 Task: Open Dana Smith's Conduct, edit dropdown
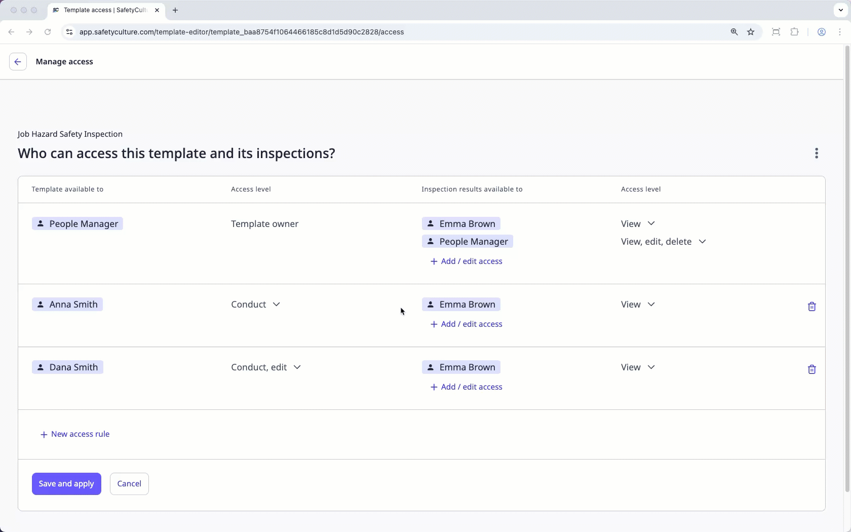tap(266, 367)
